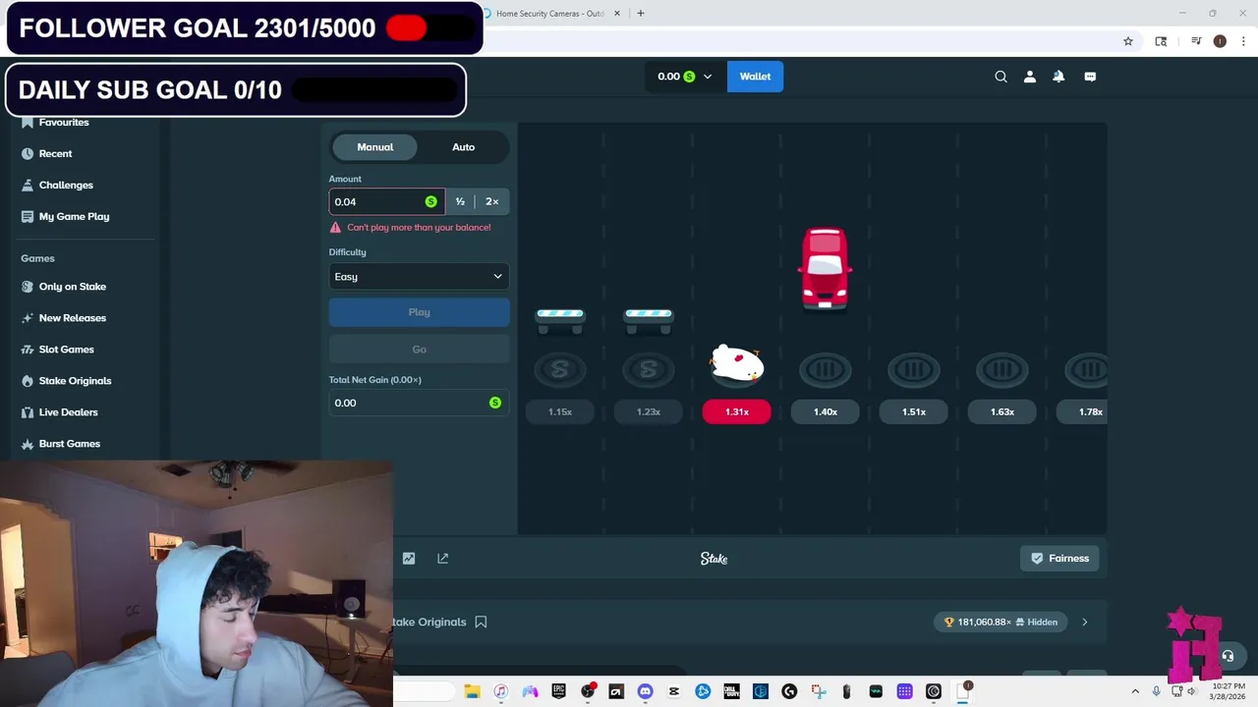Open Chrome profile avatar
Image resolution: width=1258 pixels, height=707 pixels.
pos(1220,41)
